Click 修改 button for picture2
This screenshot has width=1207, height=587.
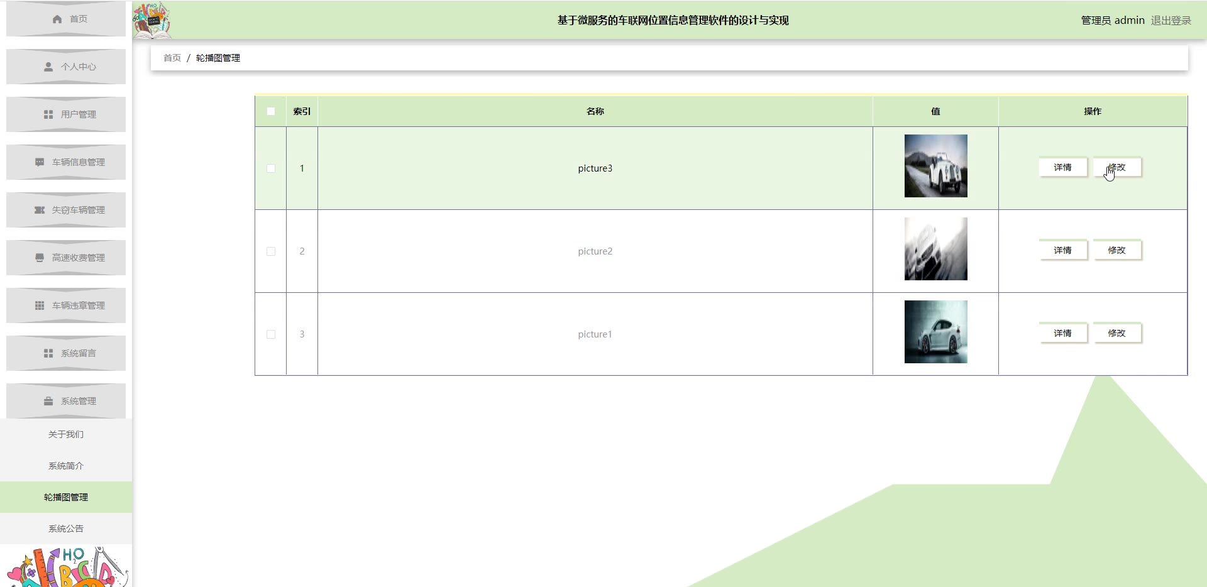point(1117,250)
